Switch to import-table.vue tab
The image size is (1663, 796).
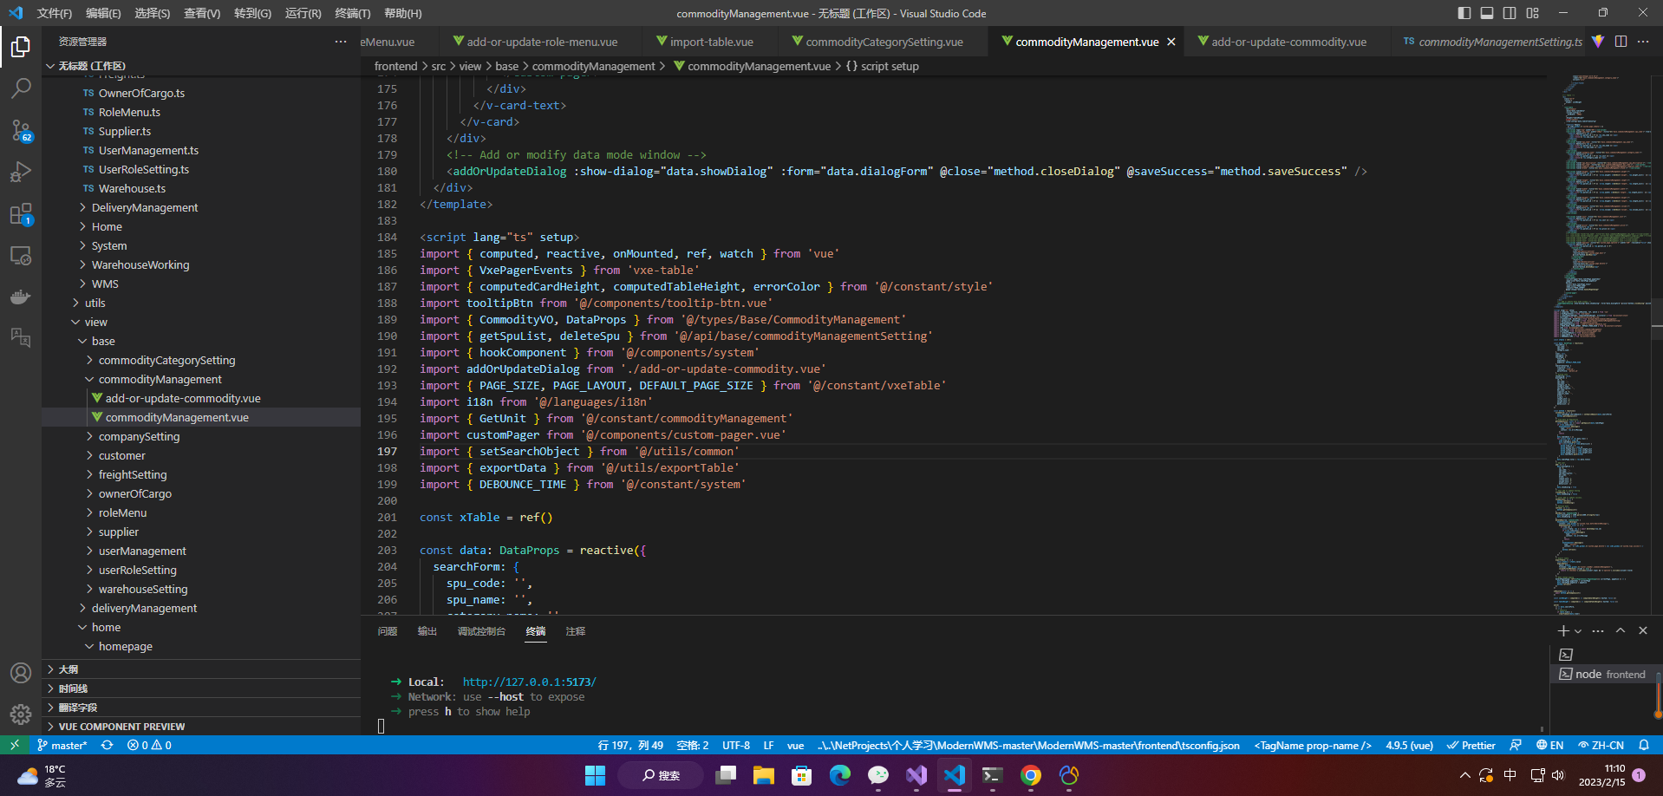711,42
